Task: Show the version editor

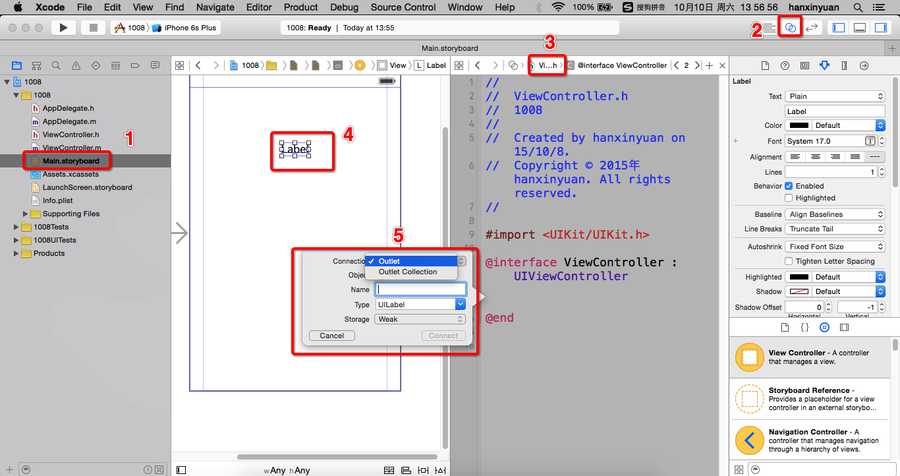Action: (812, 28)
